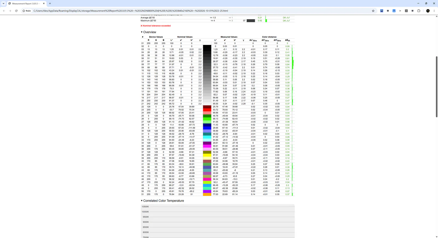Go forward using the browser forward arrow
438x238 pixels.
click(x=10, y=11)
